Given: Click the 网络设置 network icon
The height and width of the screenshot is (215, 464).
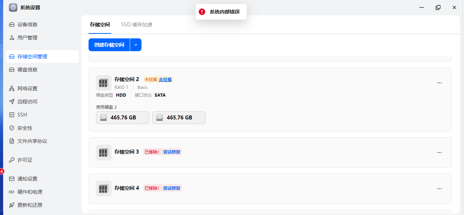Looking at the screenshot, I should coord(12,88).
